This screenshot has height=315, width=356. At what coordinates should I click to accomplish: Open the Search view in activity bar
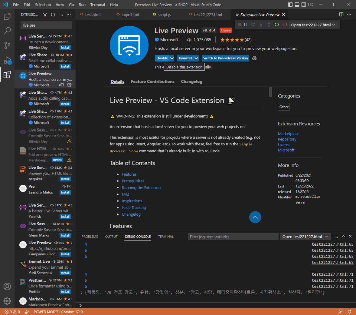click(x=7, y=31)
